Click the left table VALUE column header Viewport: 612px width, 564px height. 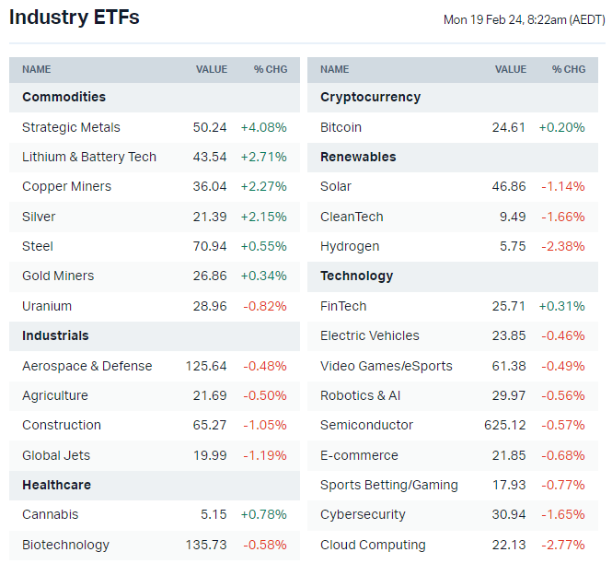click(212, 69)
